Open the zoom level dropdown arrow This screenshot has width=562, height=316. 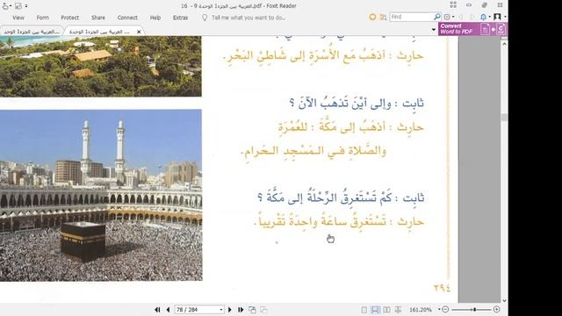pos(439,310)
